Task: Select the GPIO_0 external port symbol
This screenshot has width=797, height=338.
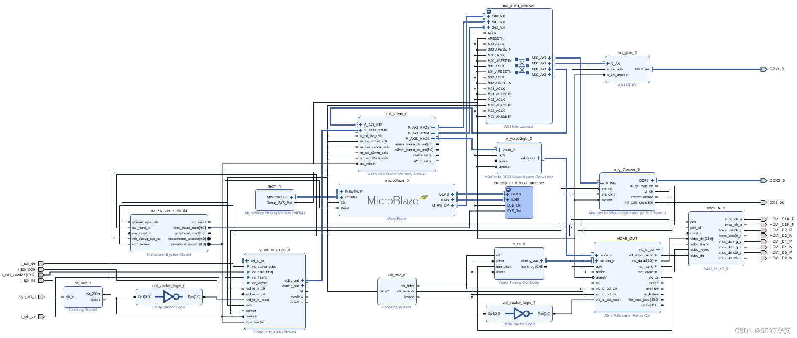Action: pos(764,69)
